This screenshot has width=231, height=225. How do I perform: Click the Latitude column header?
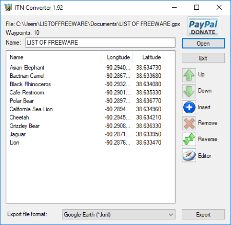tap(148, 57)
